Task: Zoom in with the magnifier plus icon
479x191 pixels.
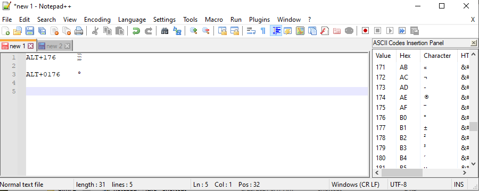Action: (193, 31)
